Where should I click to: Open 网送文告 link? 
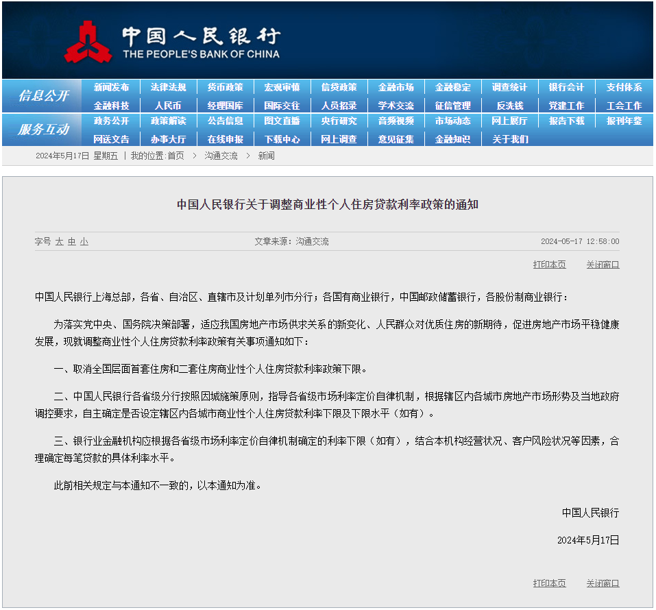[x=111, y=139]
